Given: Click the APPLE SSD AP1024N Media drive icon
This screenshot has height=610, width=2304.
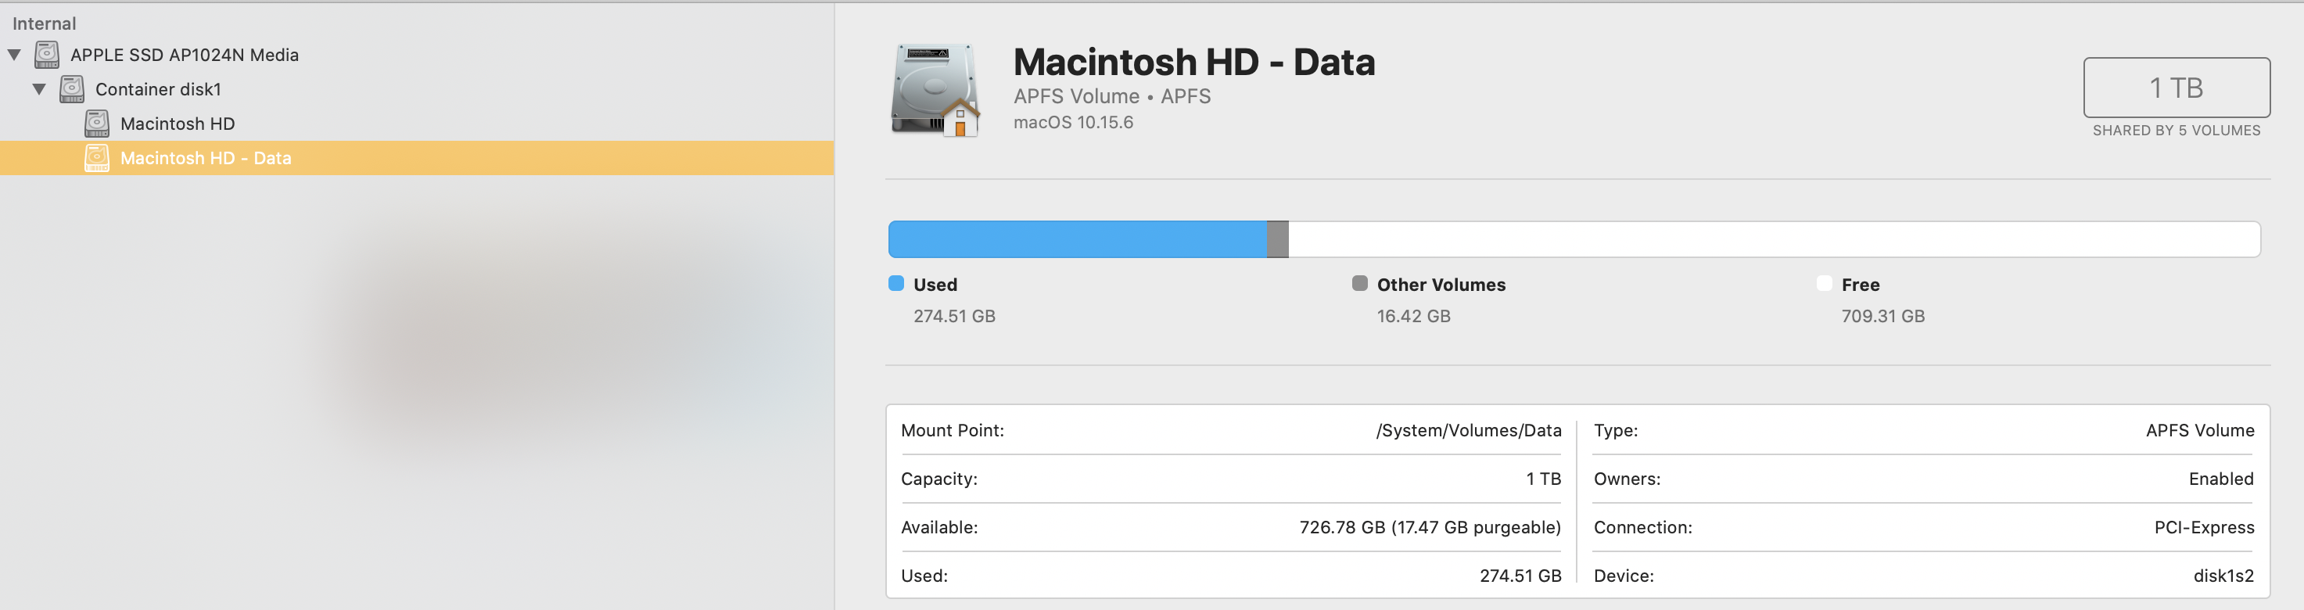Looking at the screenshot, I should point(46,55).
